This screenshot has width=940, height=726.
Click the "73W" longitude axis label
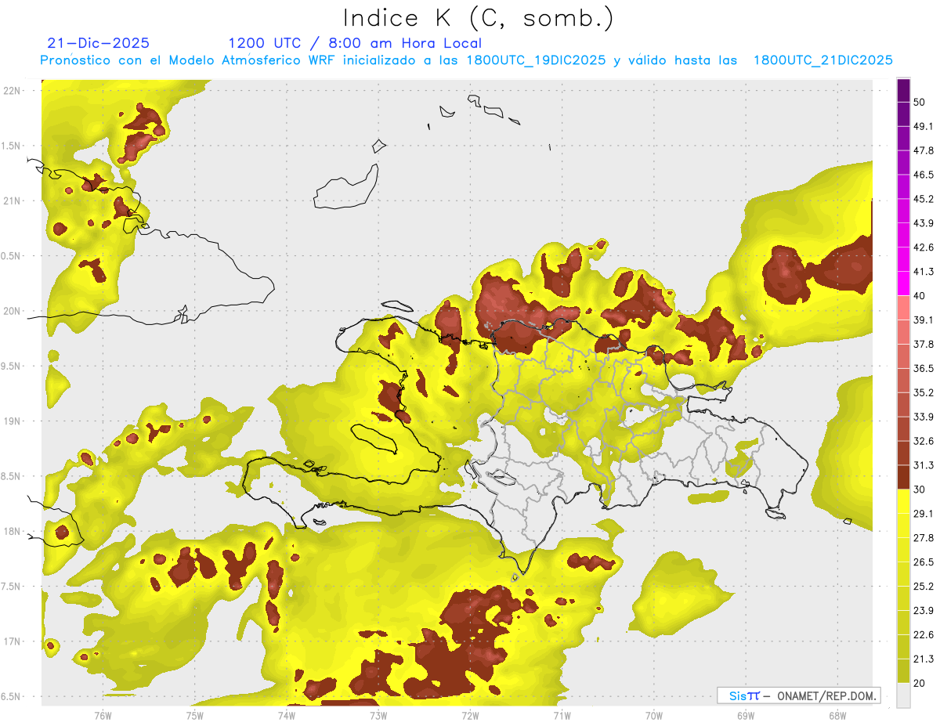[x=378, y=715]
